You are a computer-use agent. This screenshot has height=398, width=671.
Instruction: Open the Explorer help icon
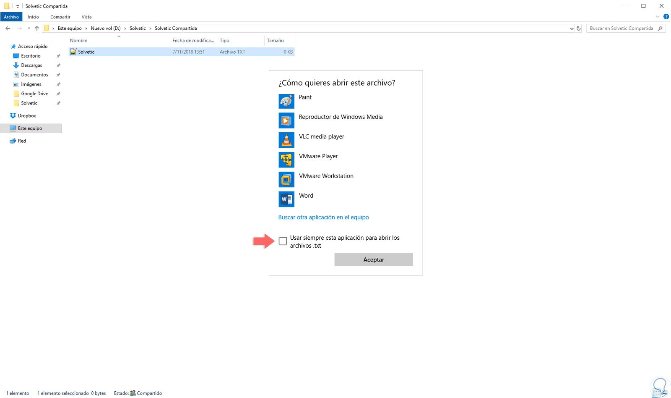(x=666, y=17)
